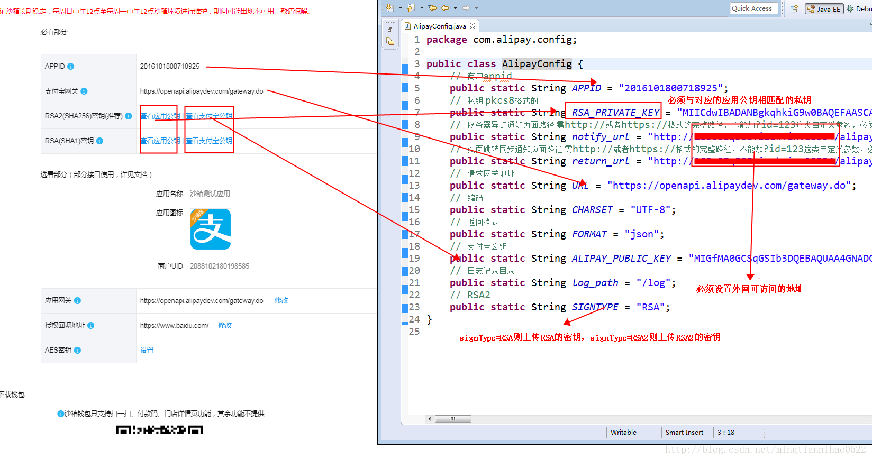872x460 pixels.
Task: Switch to the Java EE perspective
Action: click(x=823, y=8)
